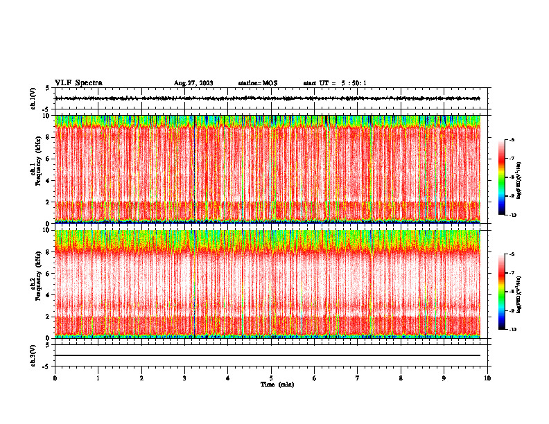The image size is (549, 424).
Task: Click the 'start UT = 5 :50: 1' text
Action: [x=335, y=83]
